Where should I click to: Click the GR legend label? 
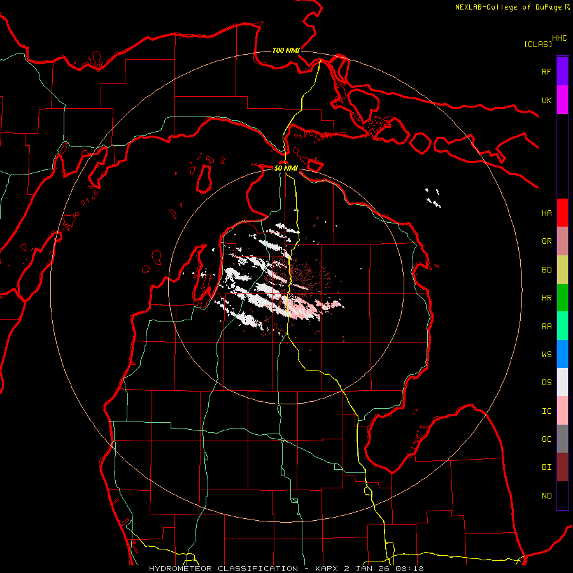546,241
